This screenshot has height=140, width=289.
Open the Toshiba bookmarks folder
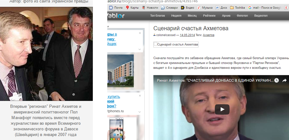(x=237, y=8)
